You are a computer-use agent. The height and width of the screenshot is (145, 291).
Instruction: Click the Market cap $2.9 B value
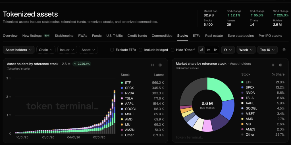coord(209,15)
